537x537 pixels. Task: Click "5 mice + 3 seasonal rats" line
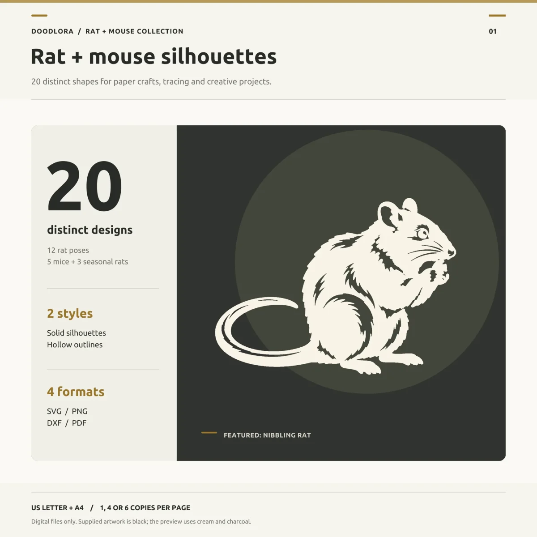[88, 262]
